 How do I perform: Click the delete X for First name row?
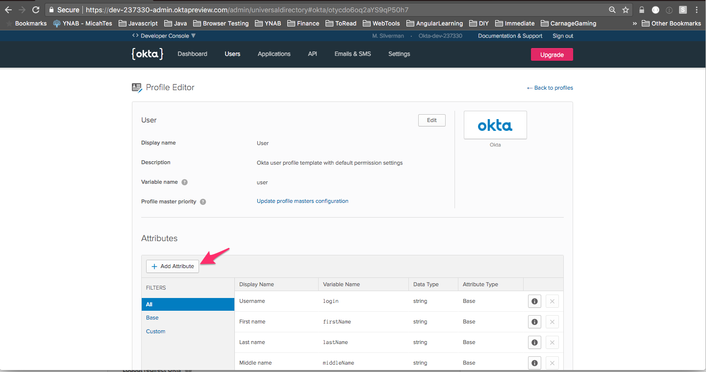(x=552, y=322)
